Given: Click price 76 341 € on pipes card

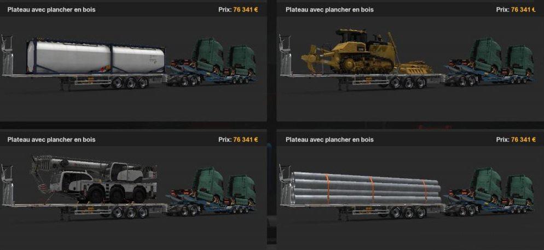Looking at the screenshot, I should coord(524,139).
